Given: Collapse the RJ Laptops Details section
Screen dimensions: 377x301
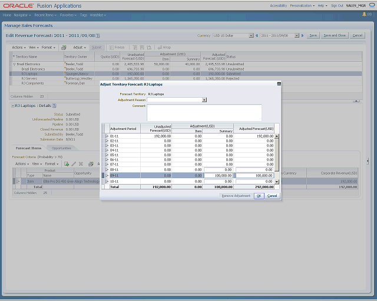Looking at the screenshot, I should click(13, 106).
